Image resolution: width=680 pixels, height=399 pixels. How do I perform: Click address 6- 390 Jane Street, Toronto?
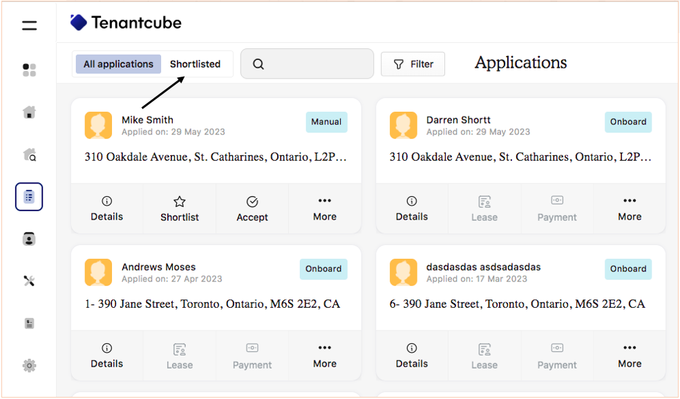click(x=518, y=304)
